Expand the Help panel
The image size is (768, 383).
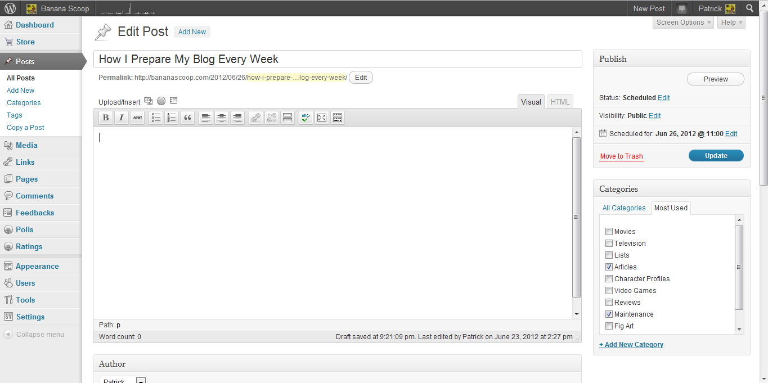(731, 22)
